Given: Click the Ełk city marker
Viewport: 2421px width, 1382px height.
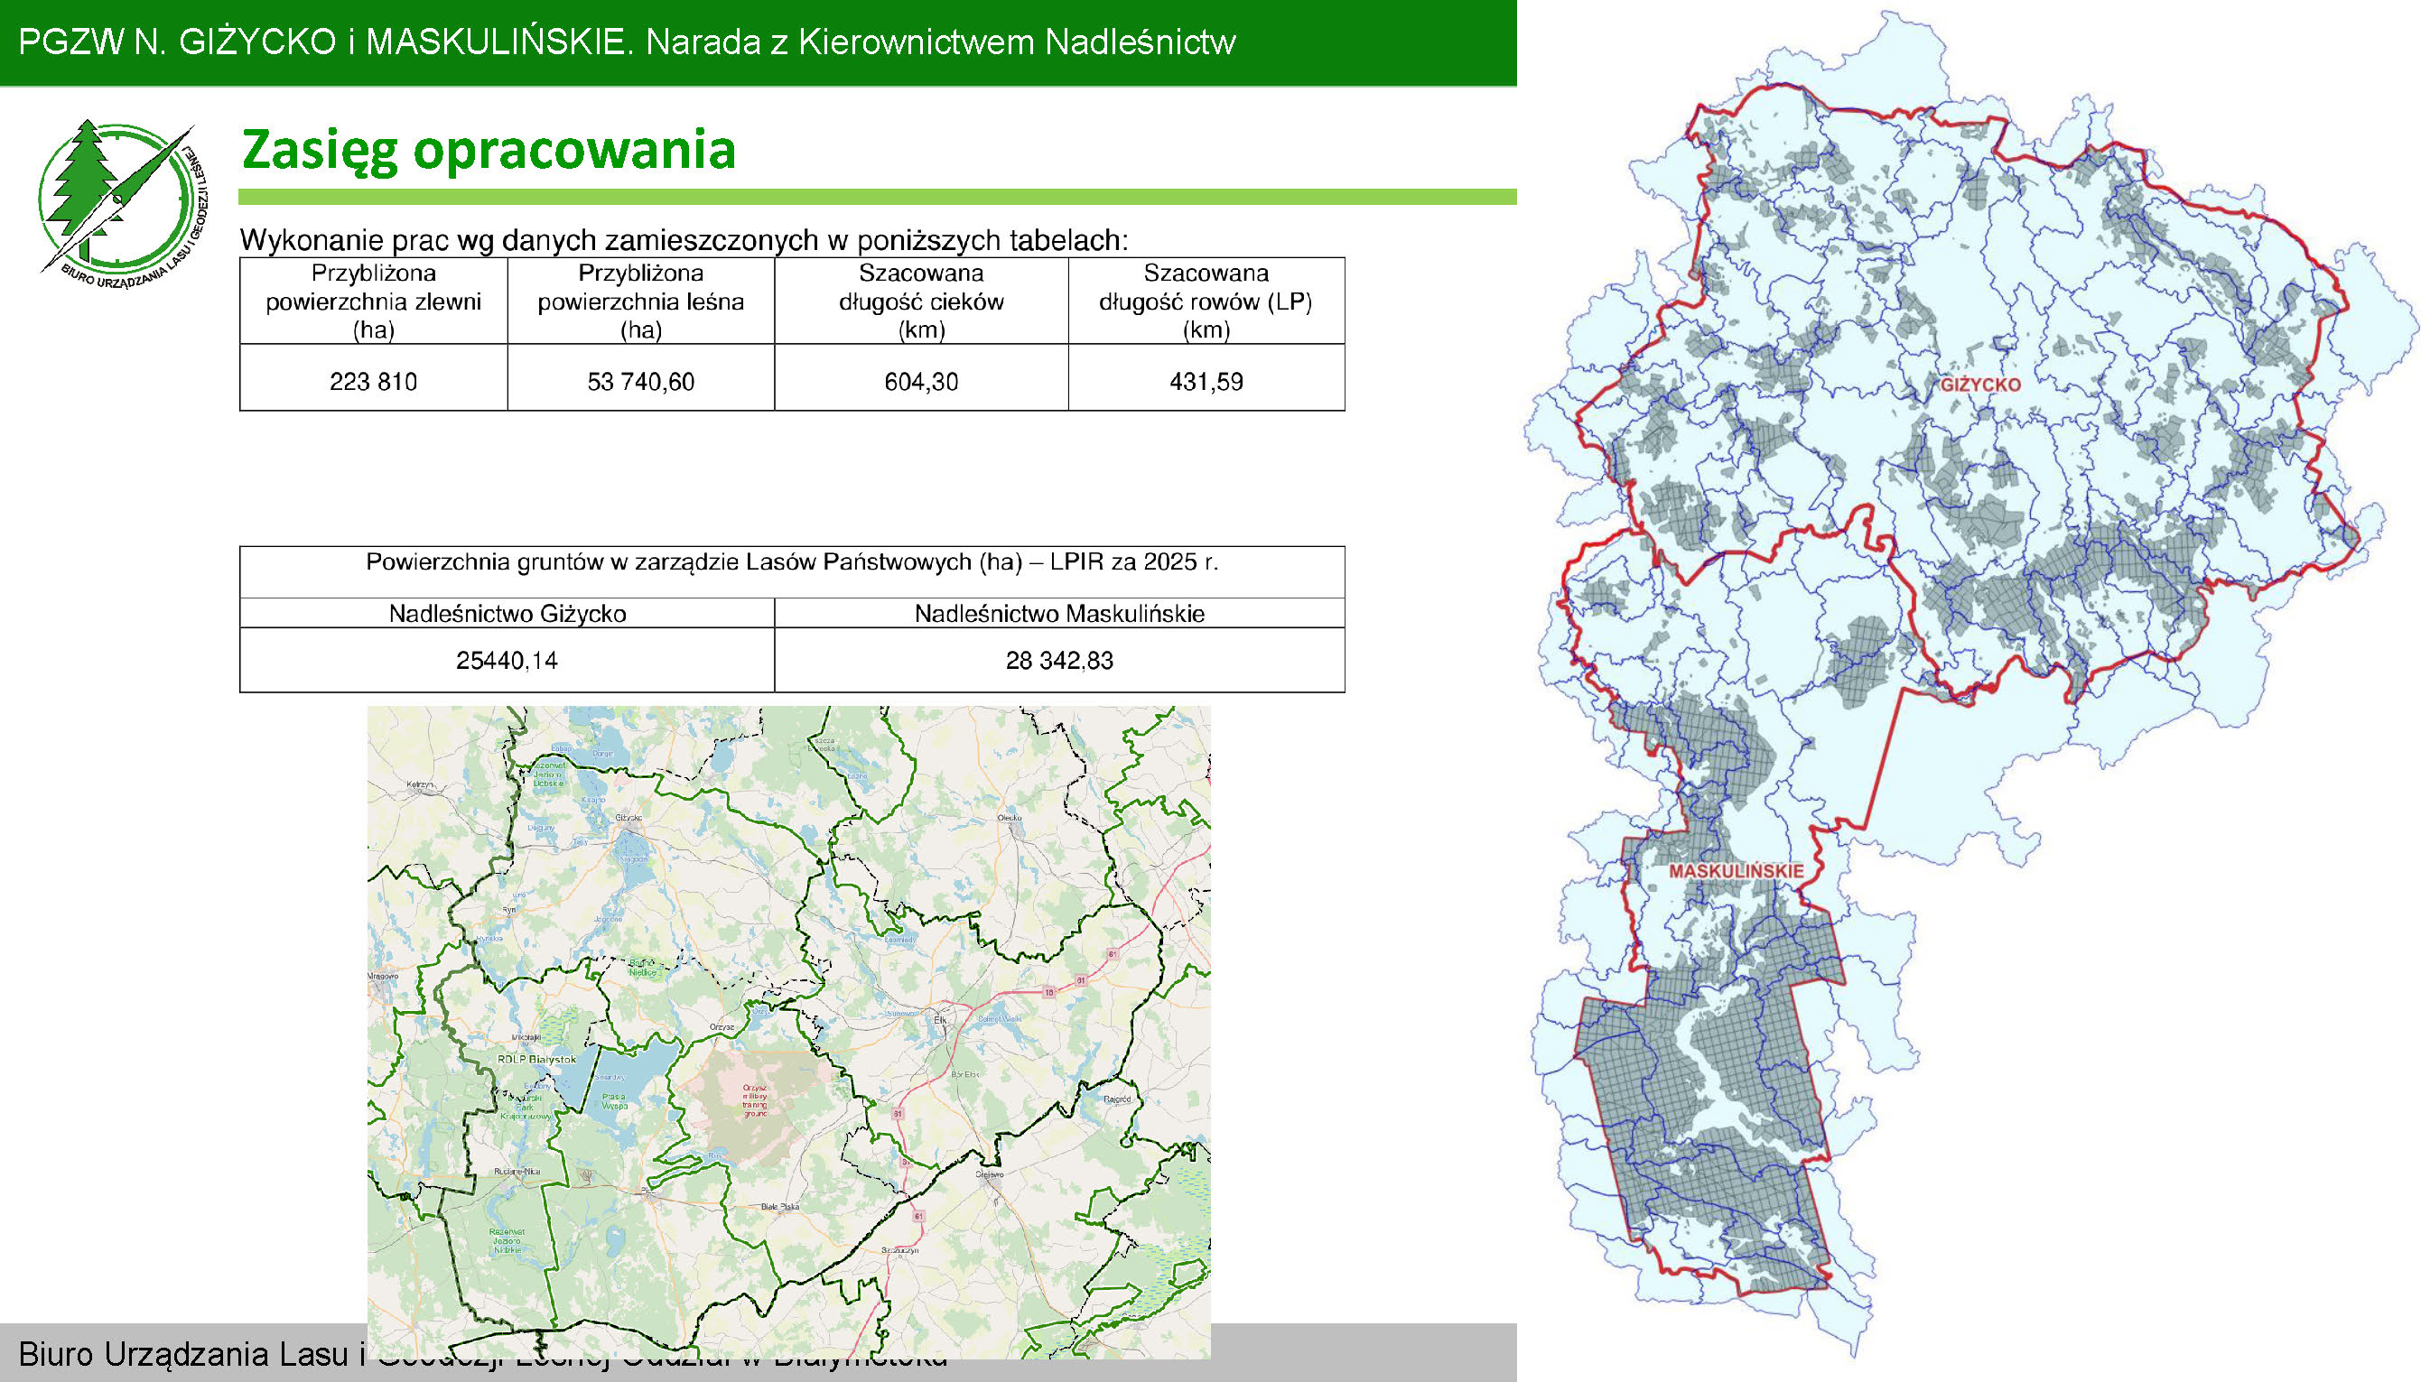Looking at the screenshot, I should (942, 1022).
